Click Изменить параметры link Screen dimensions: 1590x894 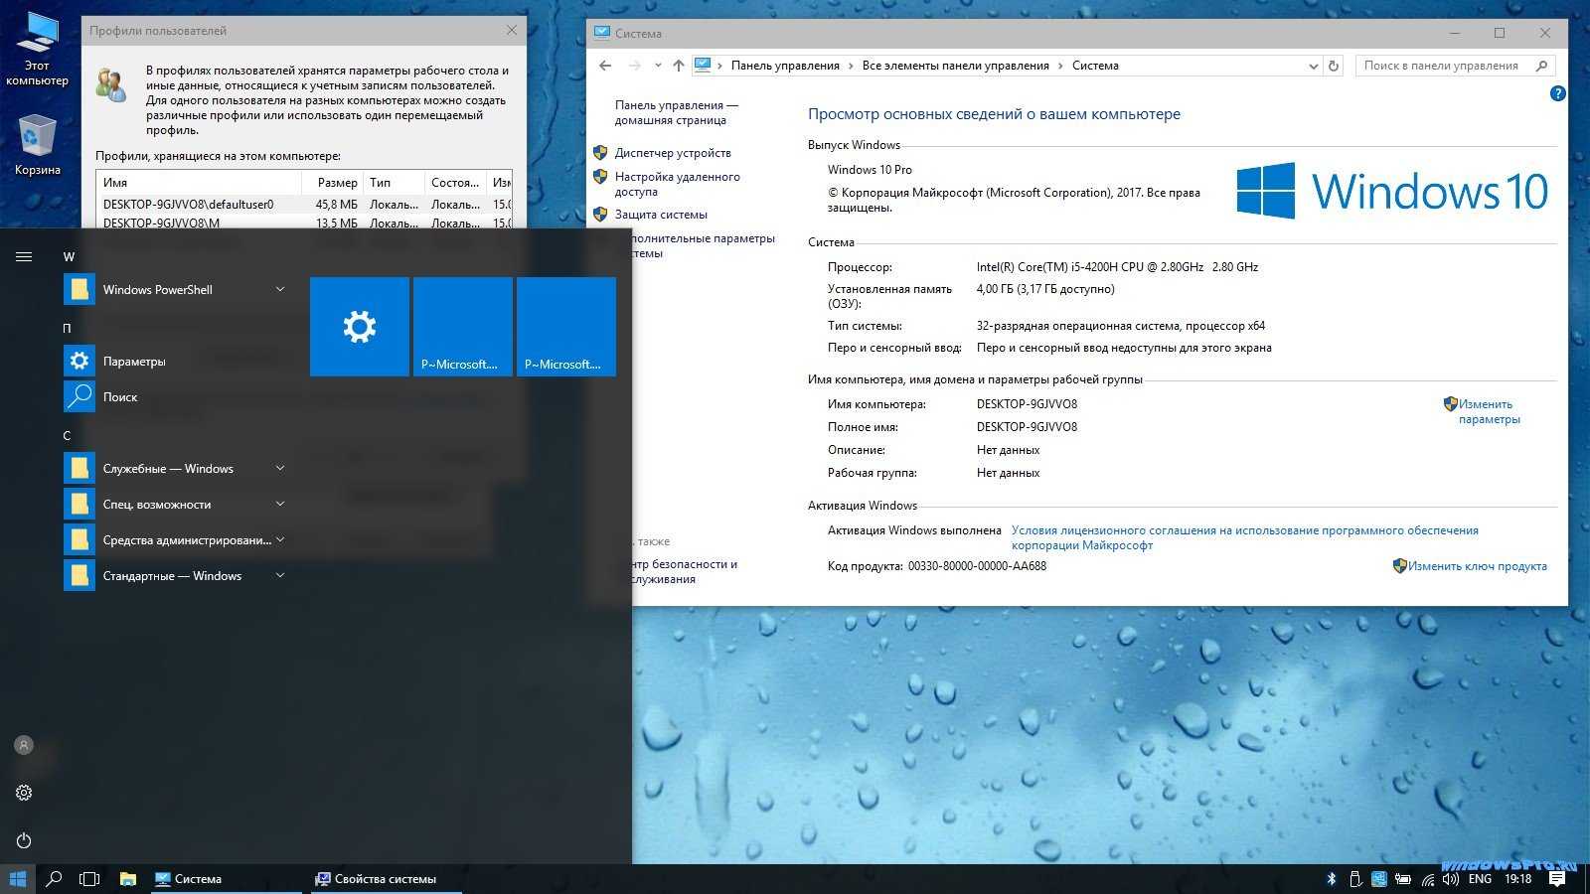[x=1489, y=411]
